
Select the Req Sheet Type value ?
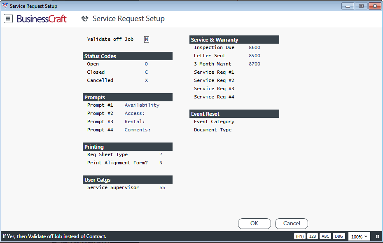pyautogui.click(x=161, y=154)
